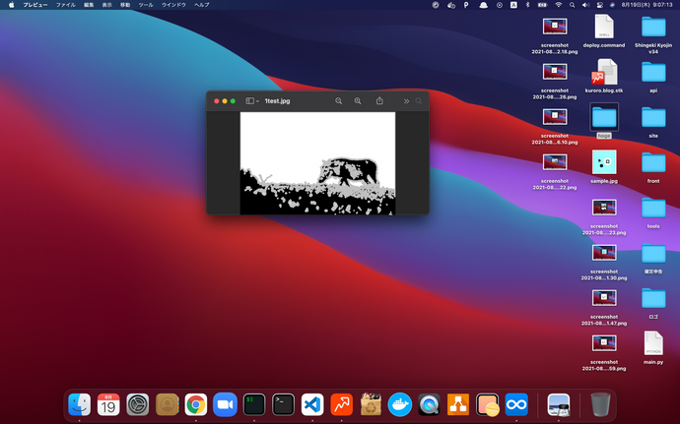Screen dimensions: 680x424
Task: Open the プレビュー application menu
Action: tap(35, 5)
